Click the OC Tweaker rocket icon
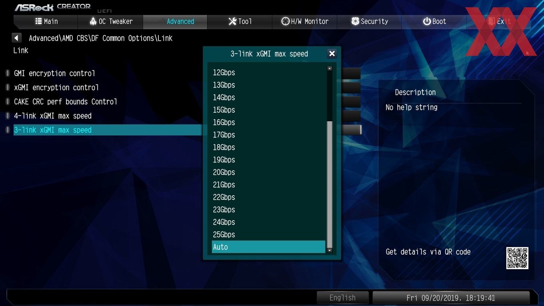 93,21
